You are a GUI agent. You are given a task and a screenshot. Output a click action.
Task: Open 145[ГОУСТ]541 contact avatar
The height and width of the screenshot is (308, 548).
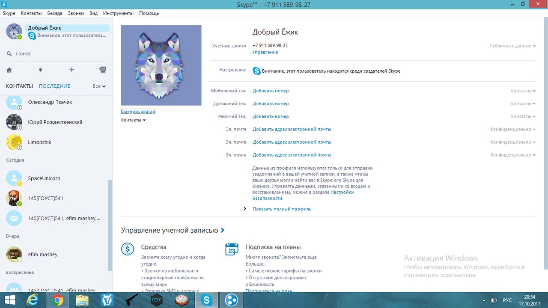coord(14,198)
